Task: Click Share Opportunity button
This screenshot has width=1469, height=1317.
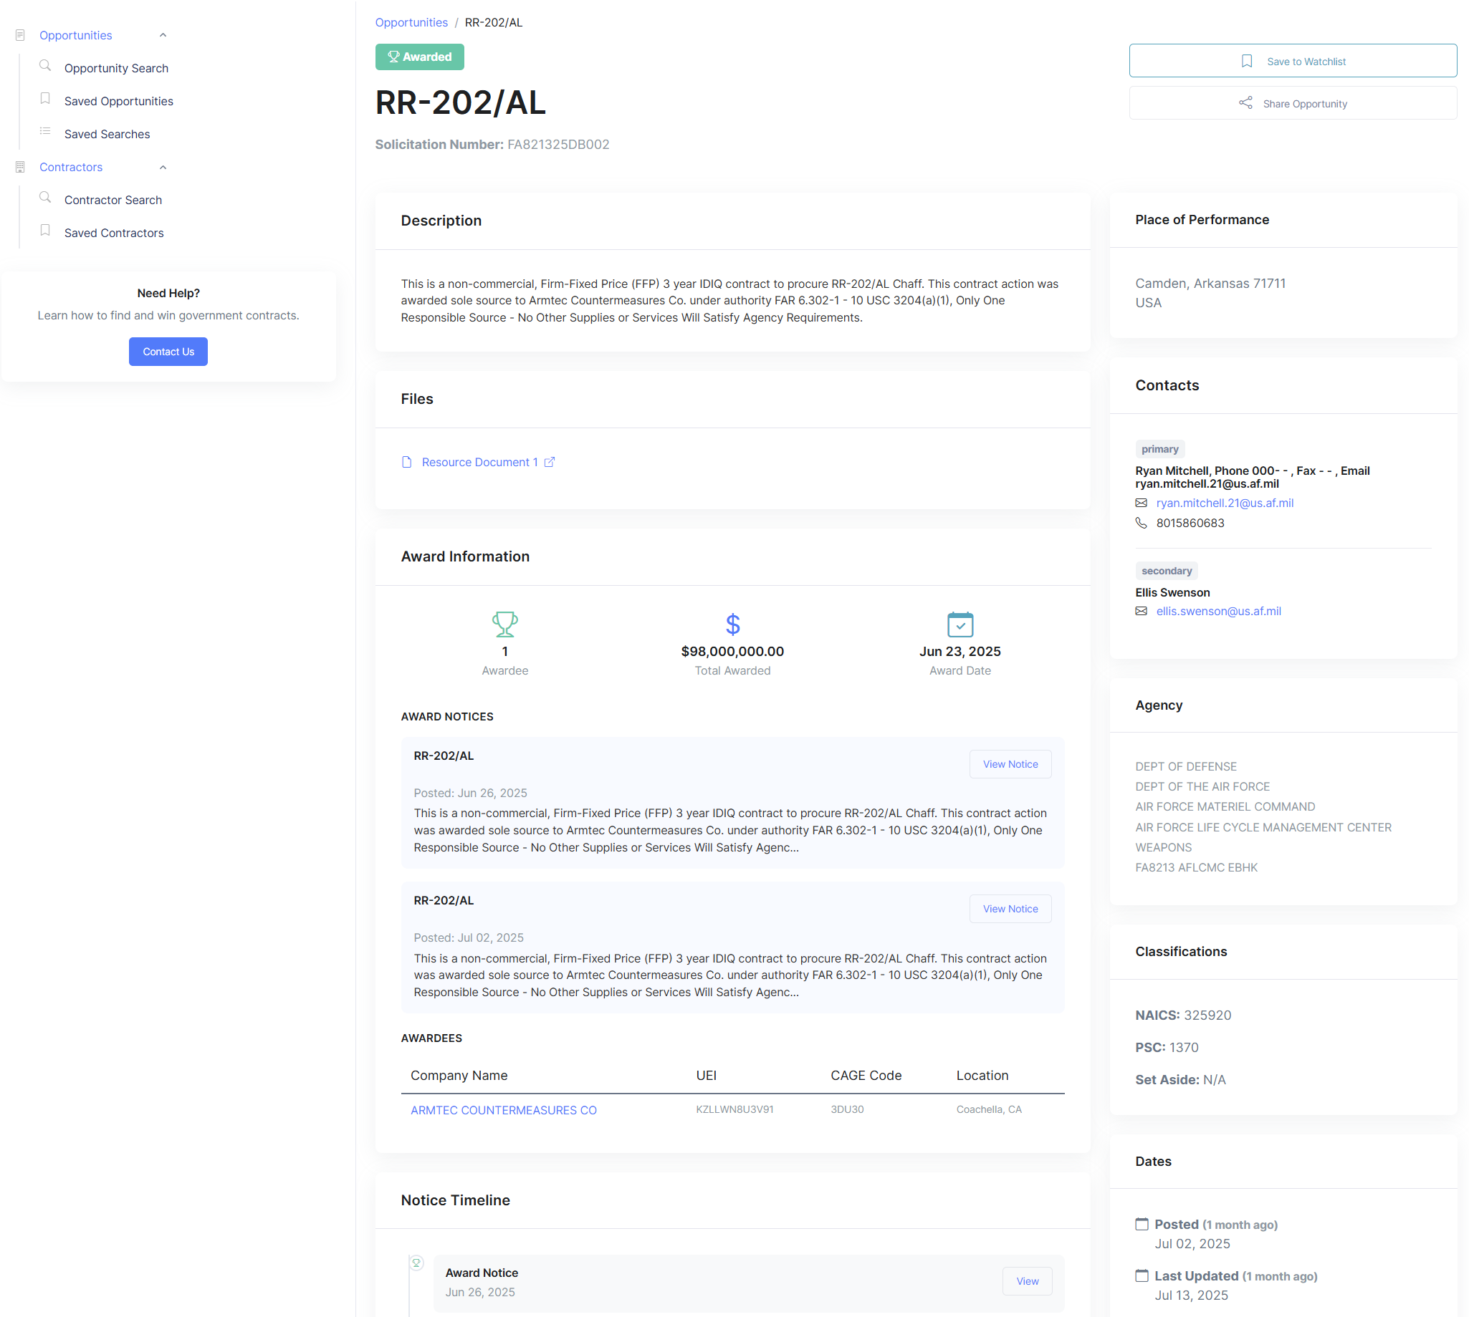Action: coord(1293,103)
